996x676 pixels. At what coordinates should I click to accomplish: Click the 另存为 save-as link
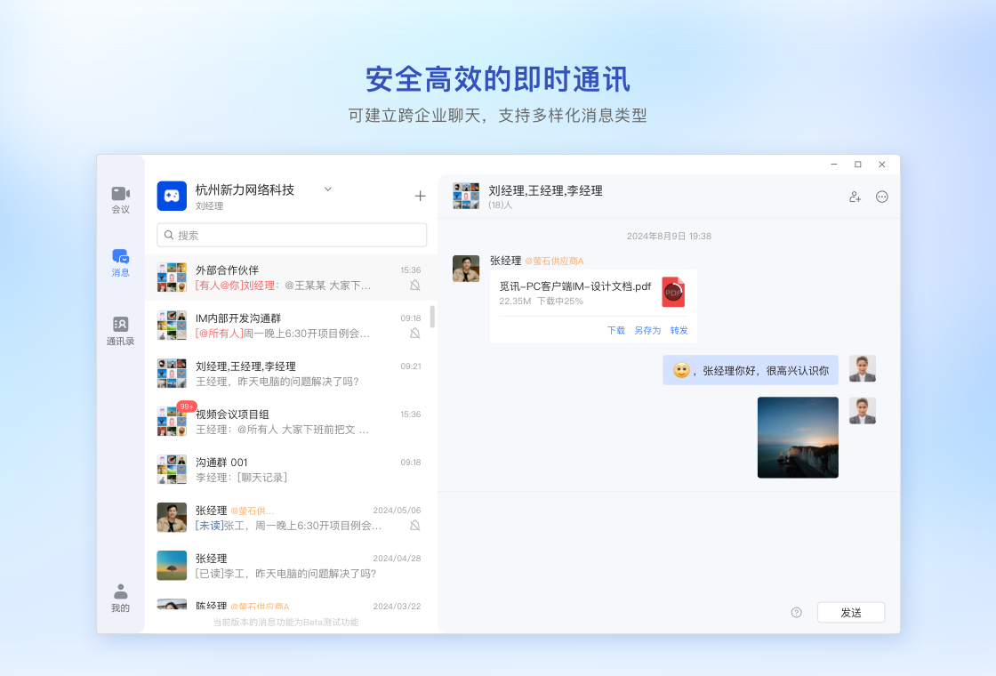point(647,330)
